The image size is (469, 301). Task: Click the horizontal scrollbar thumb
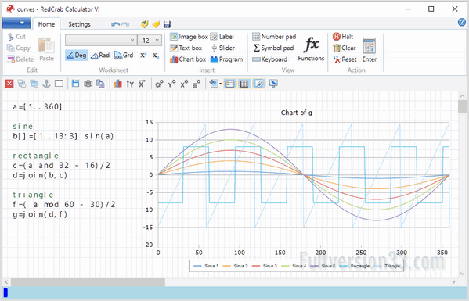coord(88,282)
